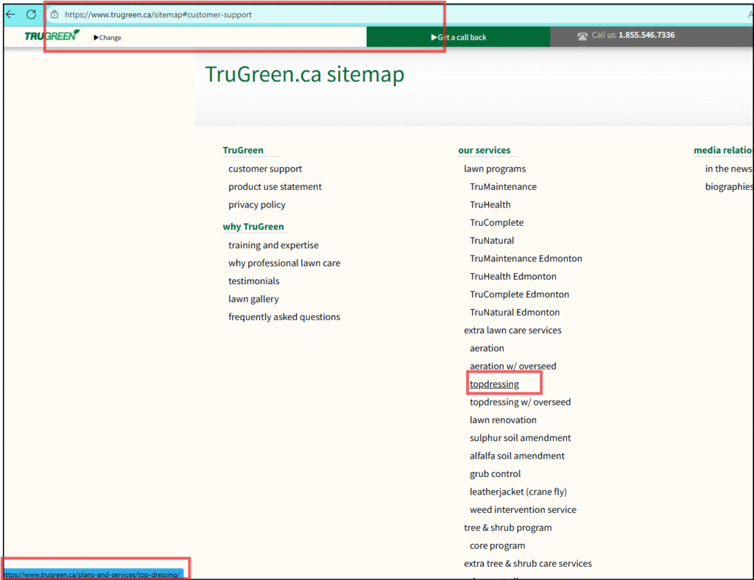Viewport: 754px width, 580px height.
Task: Click inside the browser address bar
Action: [221, 14]
